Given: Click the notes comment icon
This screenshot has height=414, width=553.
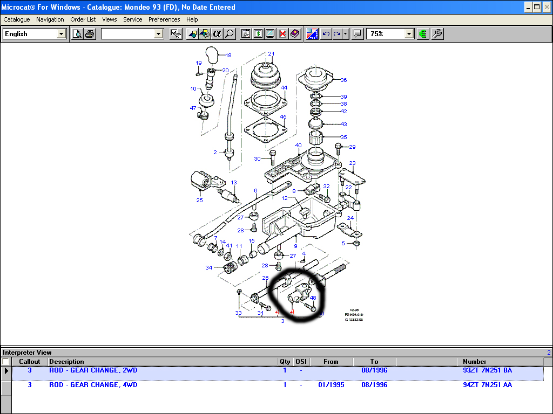Looking at the screenshot, I should pos(357,34).
